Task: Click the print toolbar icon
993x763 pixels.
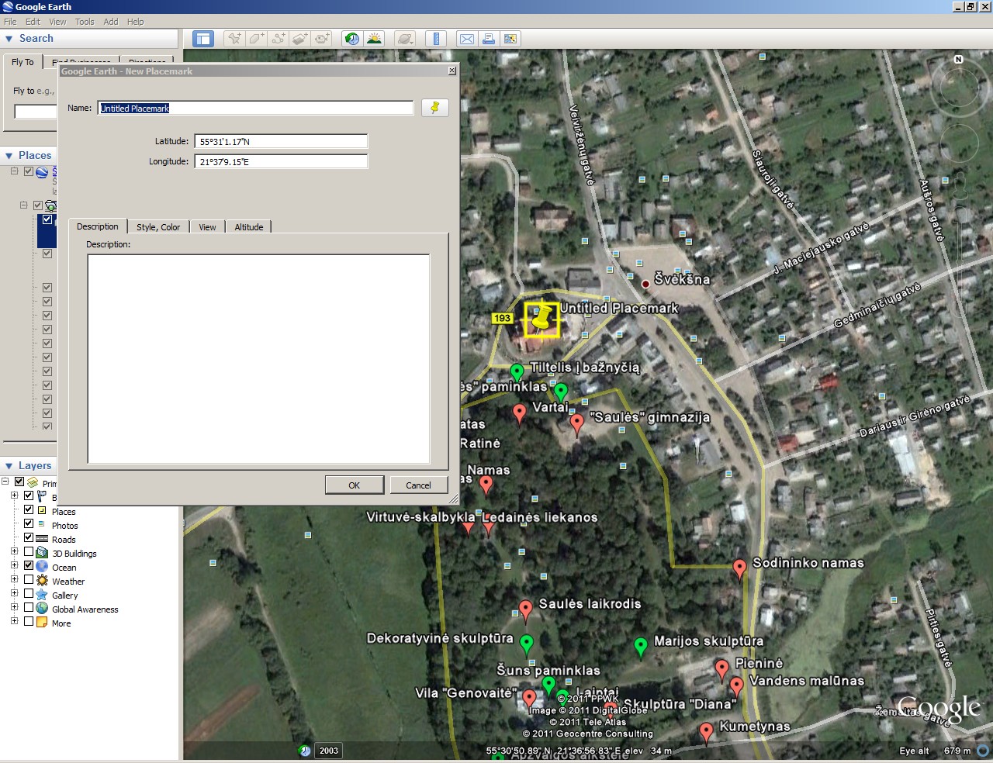Action: tap(489, 39)
